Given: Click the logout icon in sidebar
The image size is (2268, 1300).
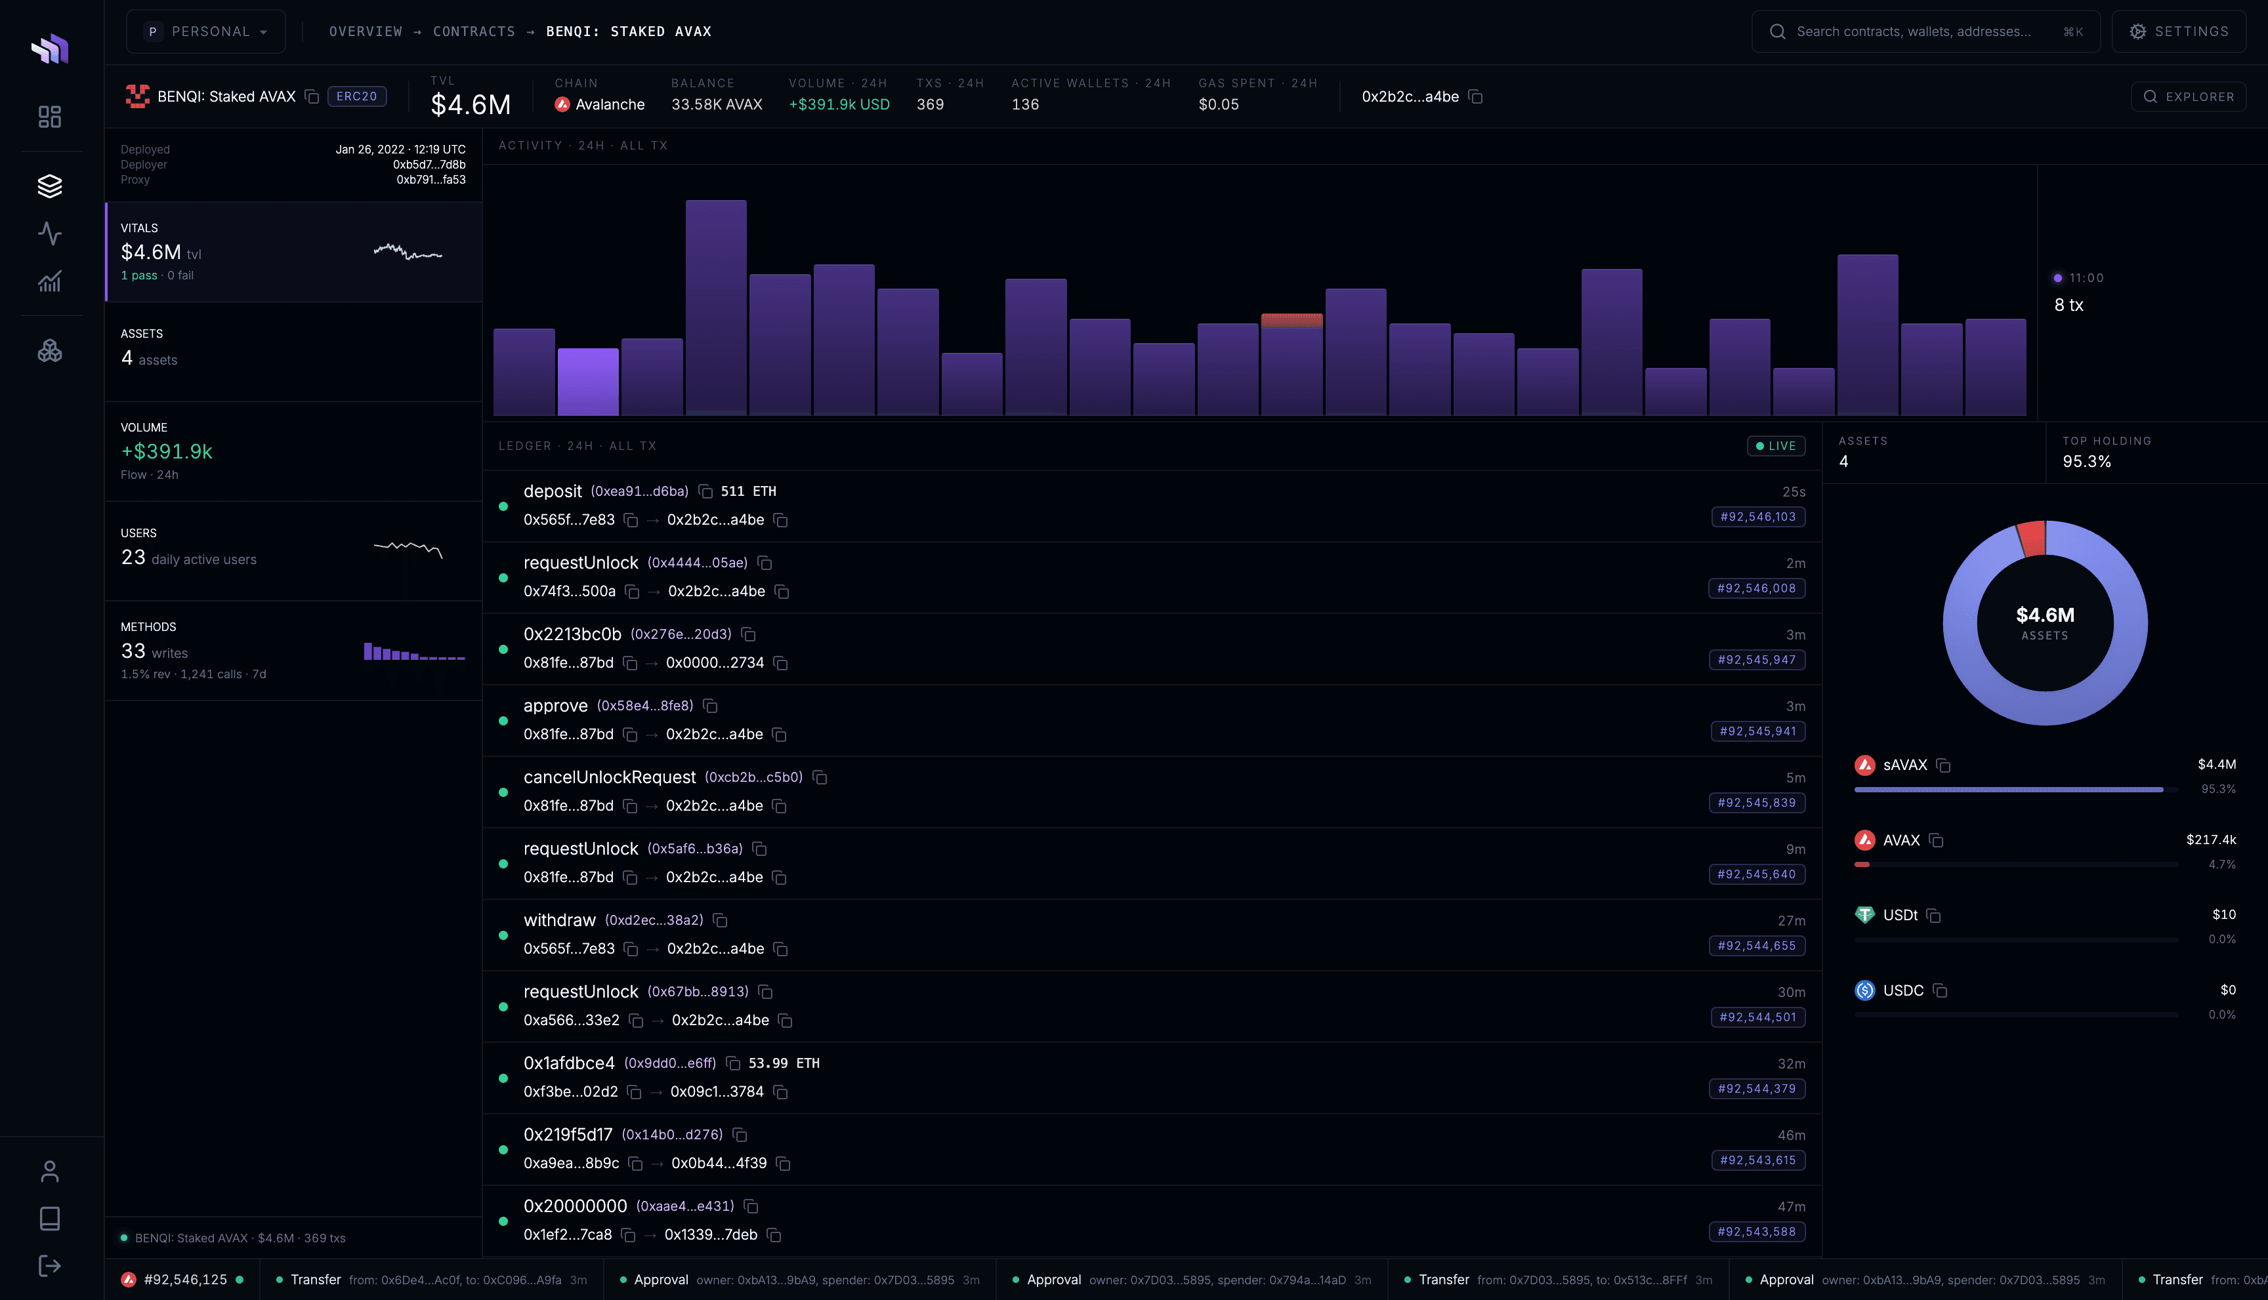Looking at the screenshot, I should point(50,1266).
